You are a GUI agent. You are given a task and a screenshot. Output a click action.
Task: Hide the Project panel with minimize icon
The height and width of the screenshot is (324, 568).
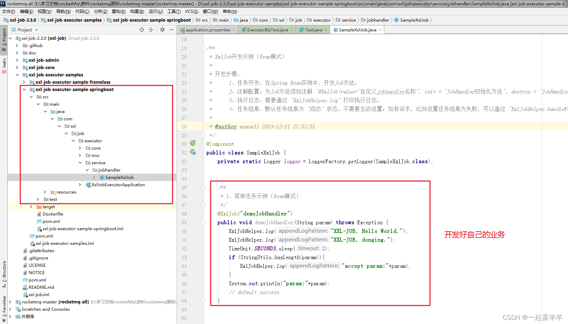coord(172,30)
